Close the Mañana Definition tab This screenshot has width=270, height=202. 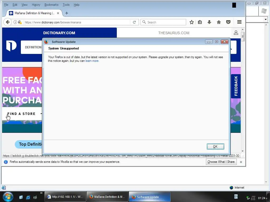pos(58,13)
